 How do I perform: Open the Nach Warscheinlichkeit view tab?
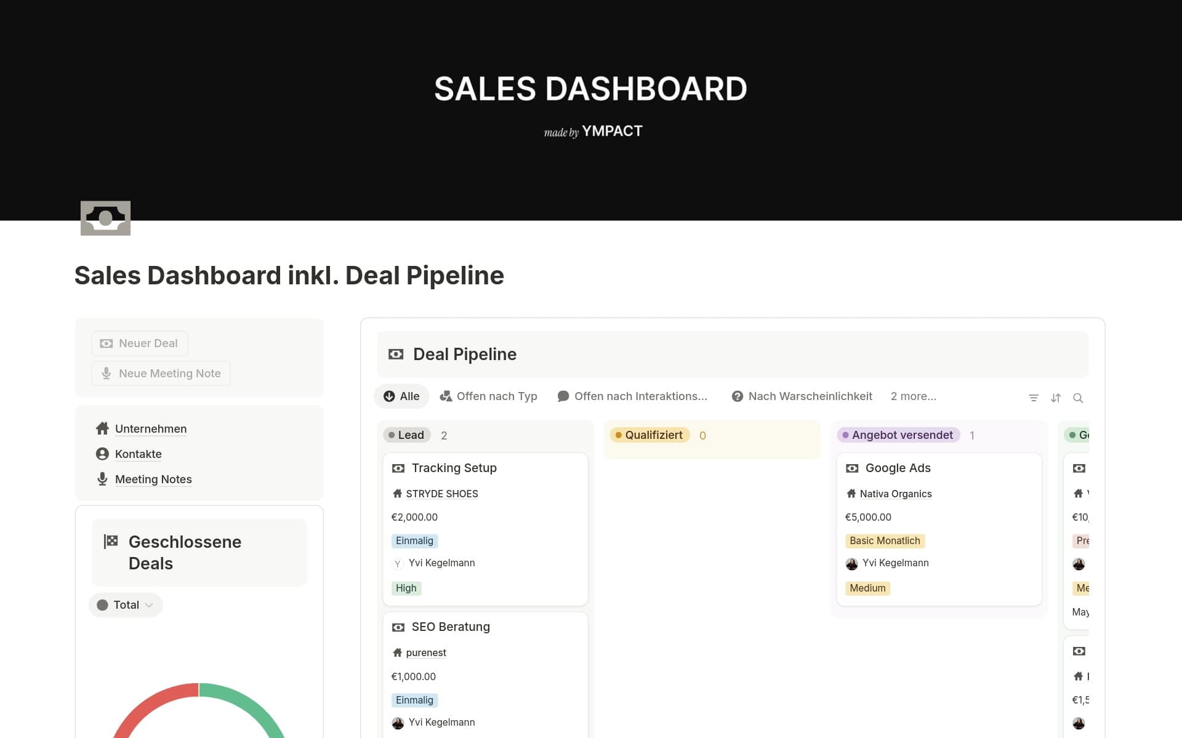[x=802, y=396]
